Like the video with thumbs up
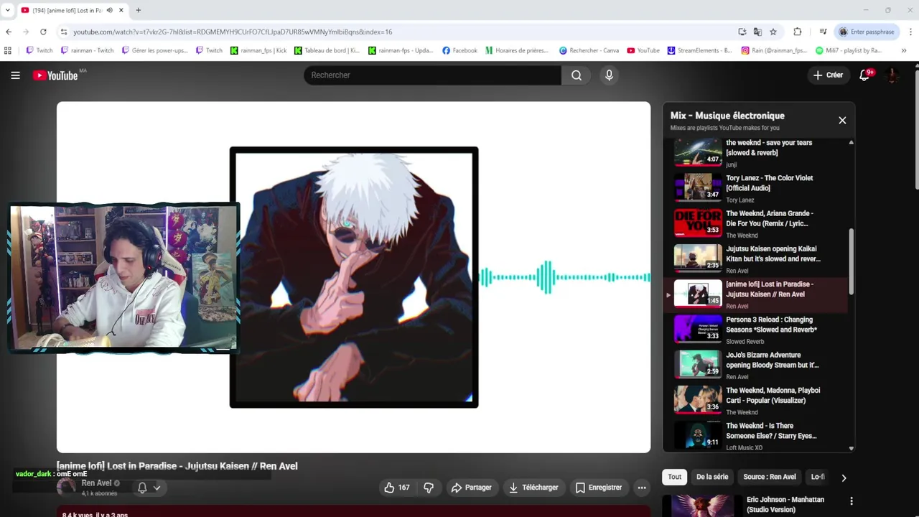 point(397,488)
